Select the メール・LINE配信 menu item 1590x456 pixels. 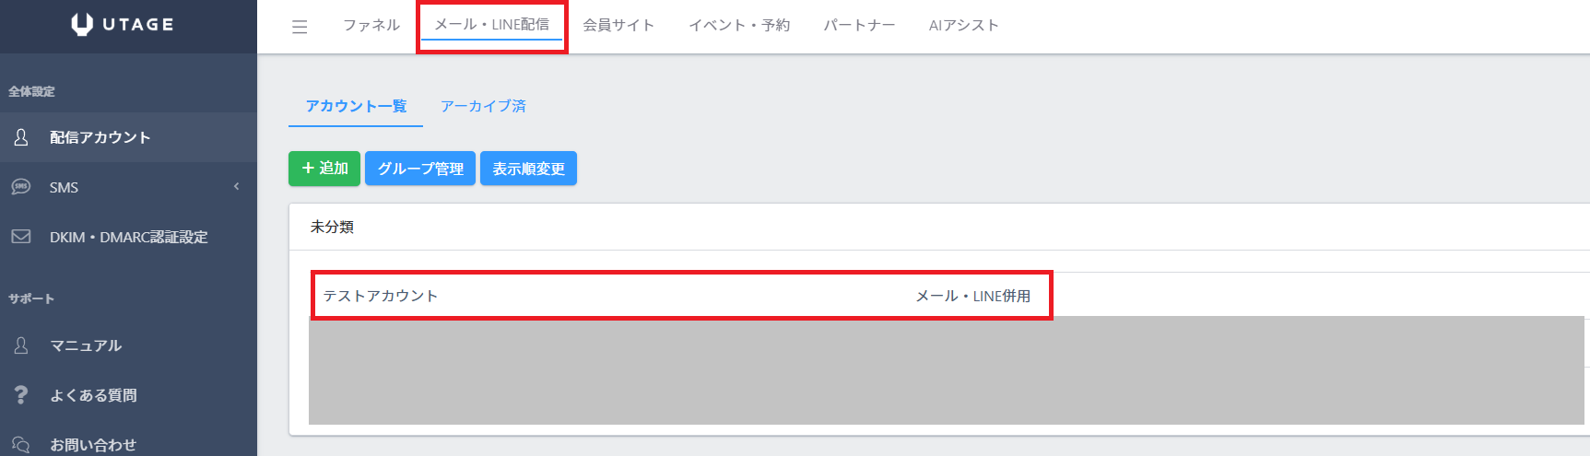tap(491, 25)
